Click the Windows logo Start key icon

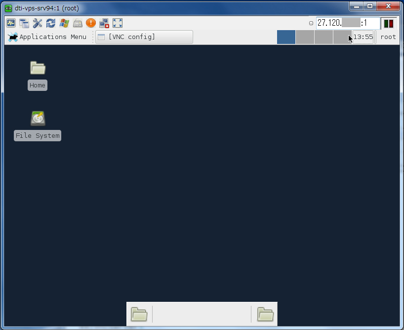64,23
